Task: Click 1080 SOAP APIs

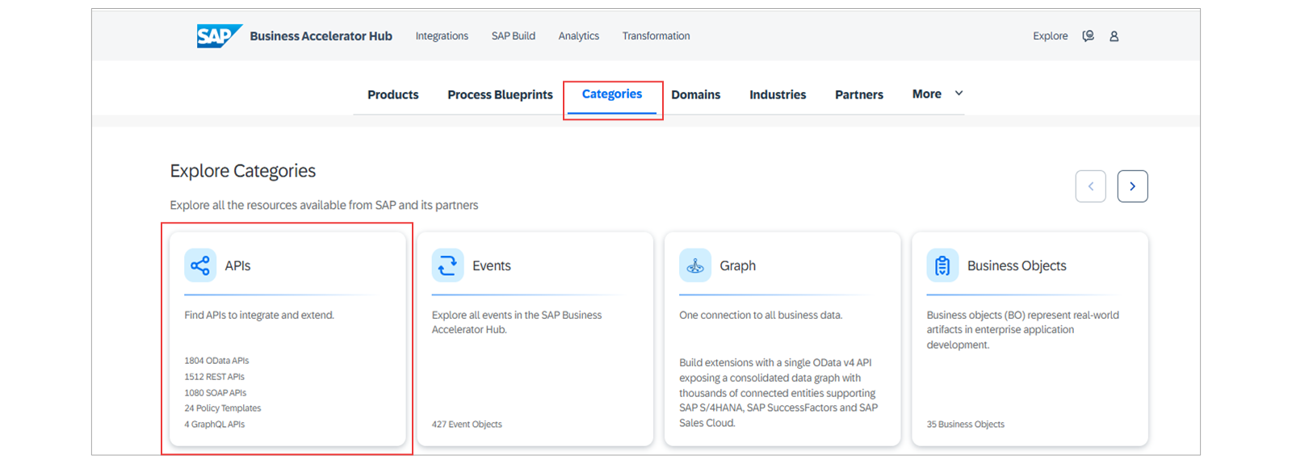Action: click(216, 393)
